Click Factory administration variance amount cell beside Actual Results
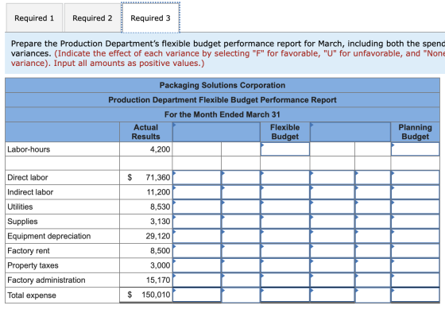This screenshot has width=445, height=309. [x=197, y=280]
